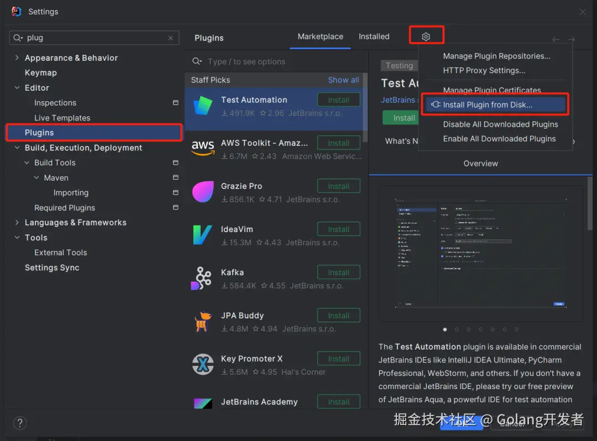597x441 pixels.
Task: Select the second carousel dot indicator
Action: (457, 329)
